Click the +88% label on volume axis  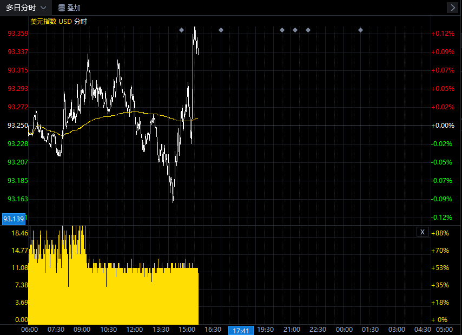[x=440, y=233]
